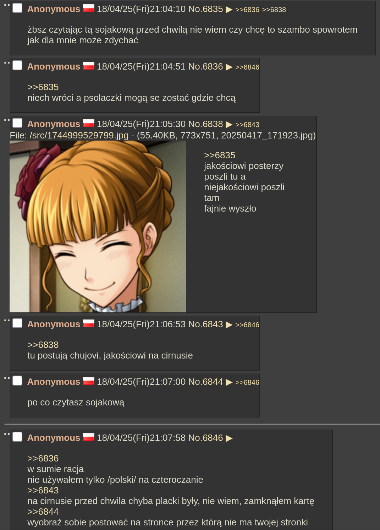Click hide-post dots beside post No.6843

(x=7, y=320)
